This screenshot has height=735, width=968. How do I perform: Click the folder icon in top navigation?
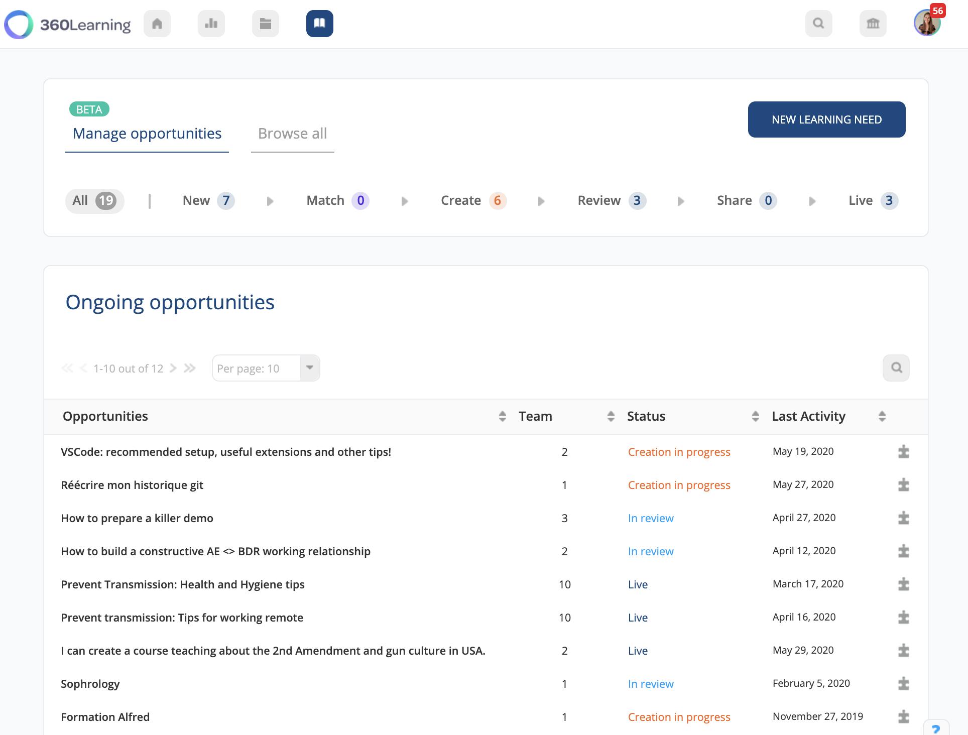266,24
